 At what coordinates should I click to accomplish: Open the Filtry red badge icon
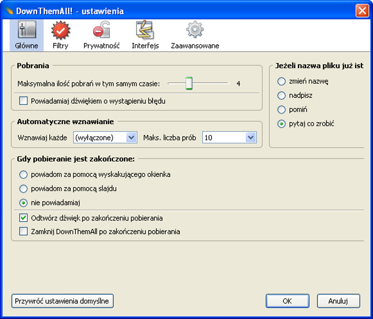[x=61, y=30]
